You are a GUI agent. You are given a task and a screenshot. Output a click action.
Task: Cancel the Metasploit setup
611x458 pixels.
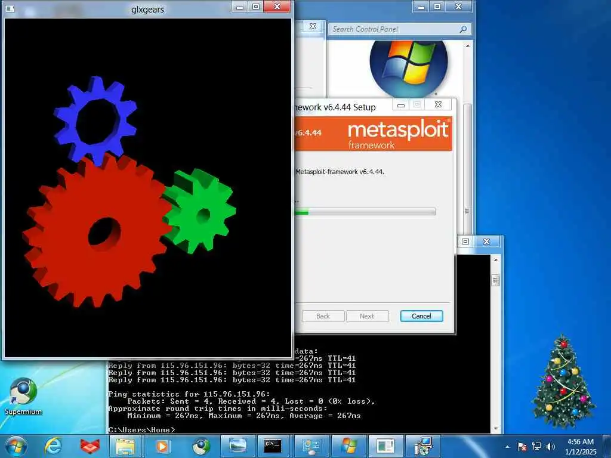tap(422, 316)
